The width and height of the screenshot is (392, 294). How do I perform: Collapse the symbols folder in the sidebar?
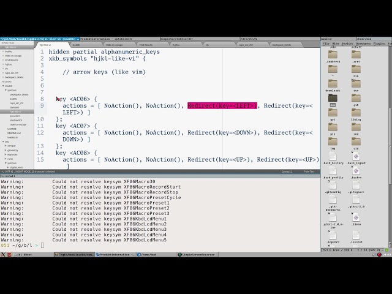(6, 90)
